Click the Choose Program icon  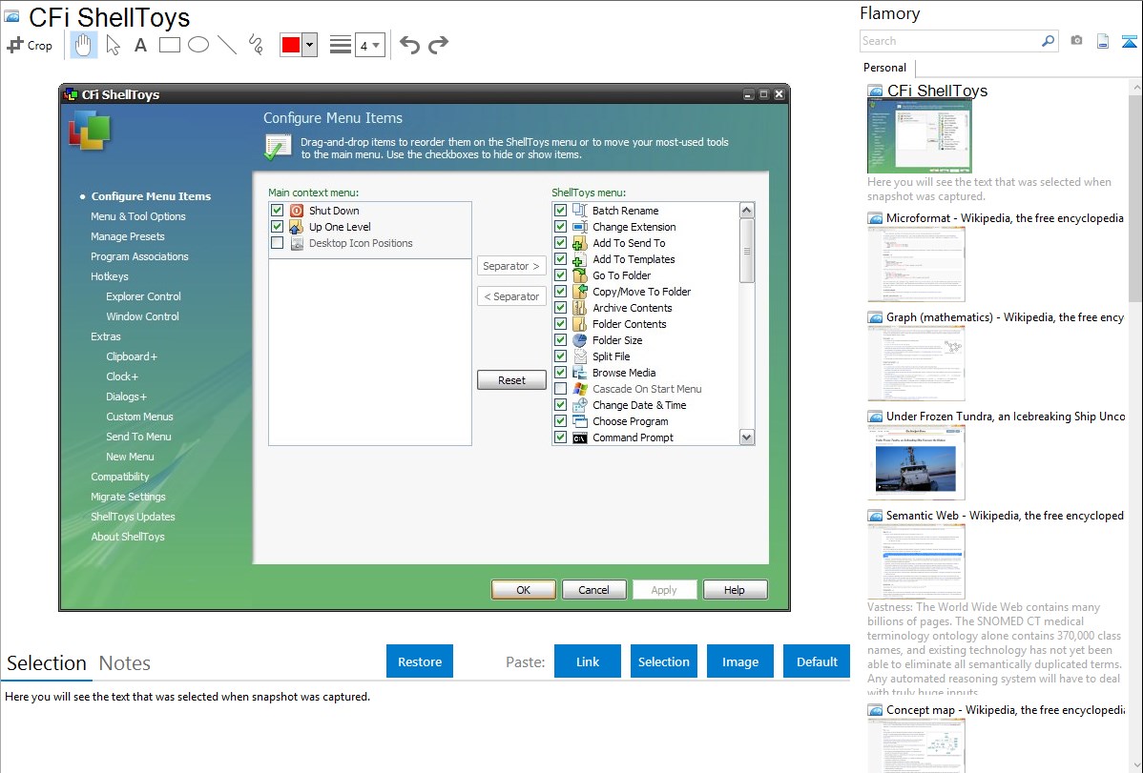click(x=580, y=421)
